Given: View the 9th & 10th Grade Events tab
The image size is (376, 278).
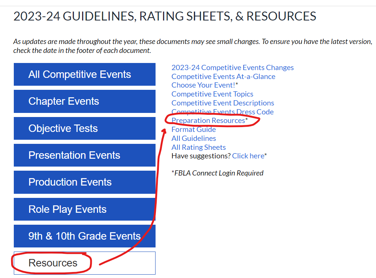Looking at the screenshot, I should [x=84, y=236].
